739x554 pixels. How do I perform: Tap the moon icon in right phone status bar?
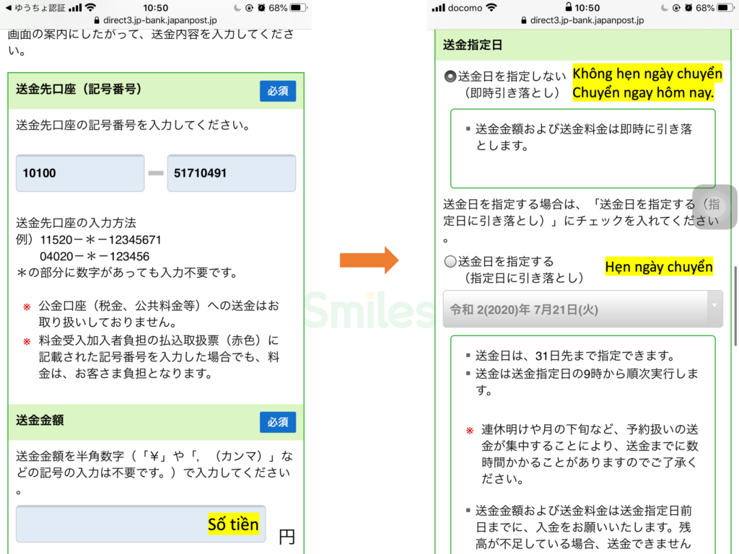click(x=653, y=8)
